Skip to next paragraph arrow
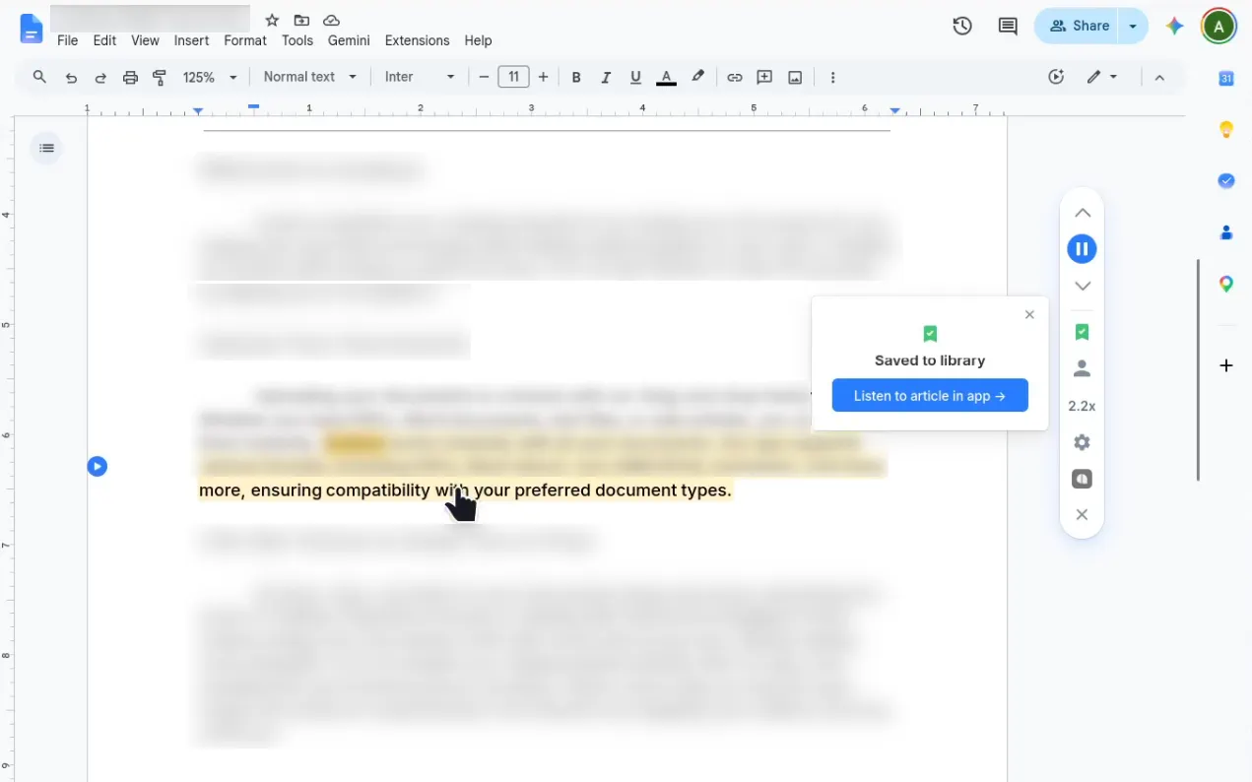 [1082, 286]
